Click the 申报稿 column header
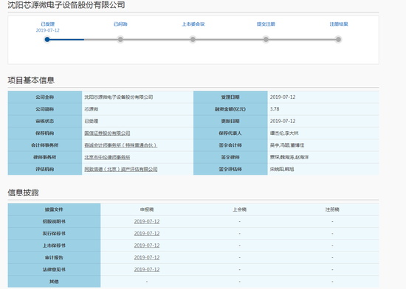 147,209
